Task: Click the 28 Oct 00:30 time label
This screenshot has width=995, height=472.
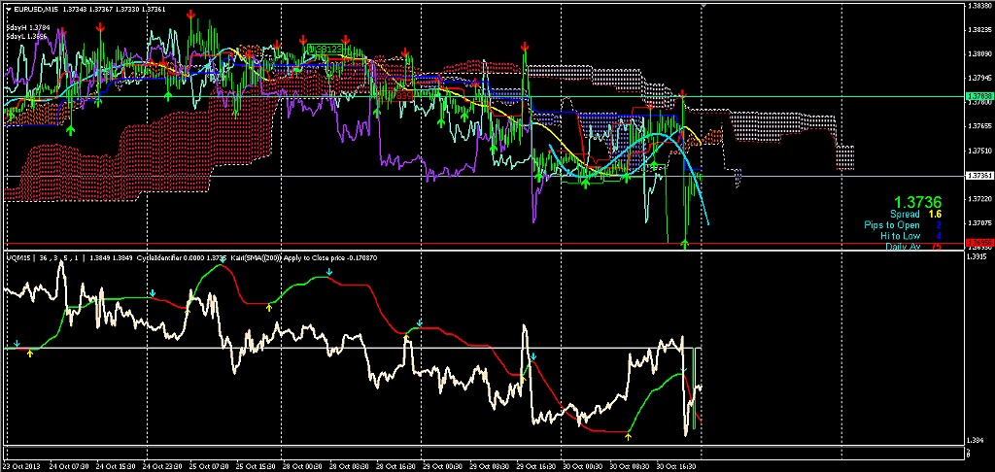Action: tap(302, 466)
